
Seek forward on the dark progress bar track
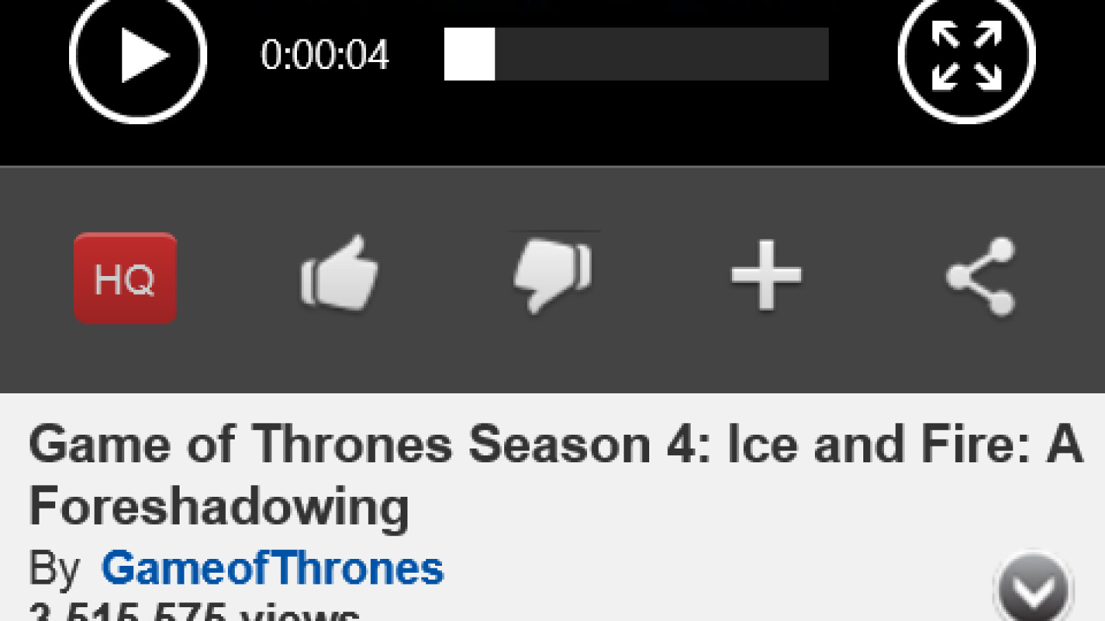[x=662, y=54]
